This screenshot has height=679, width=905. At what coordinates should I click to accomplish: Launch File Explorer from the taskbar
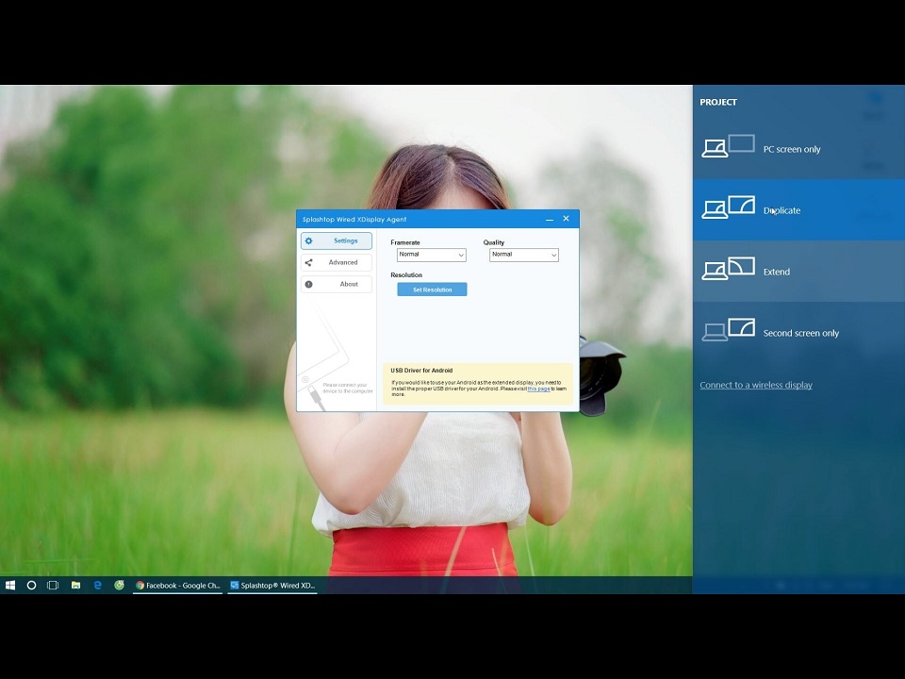(75, 586)
